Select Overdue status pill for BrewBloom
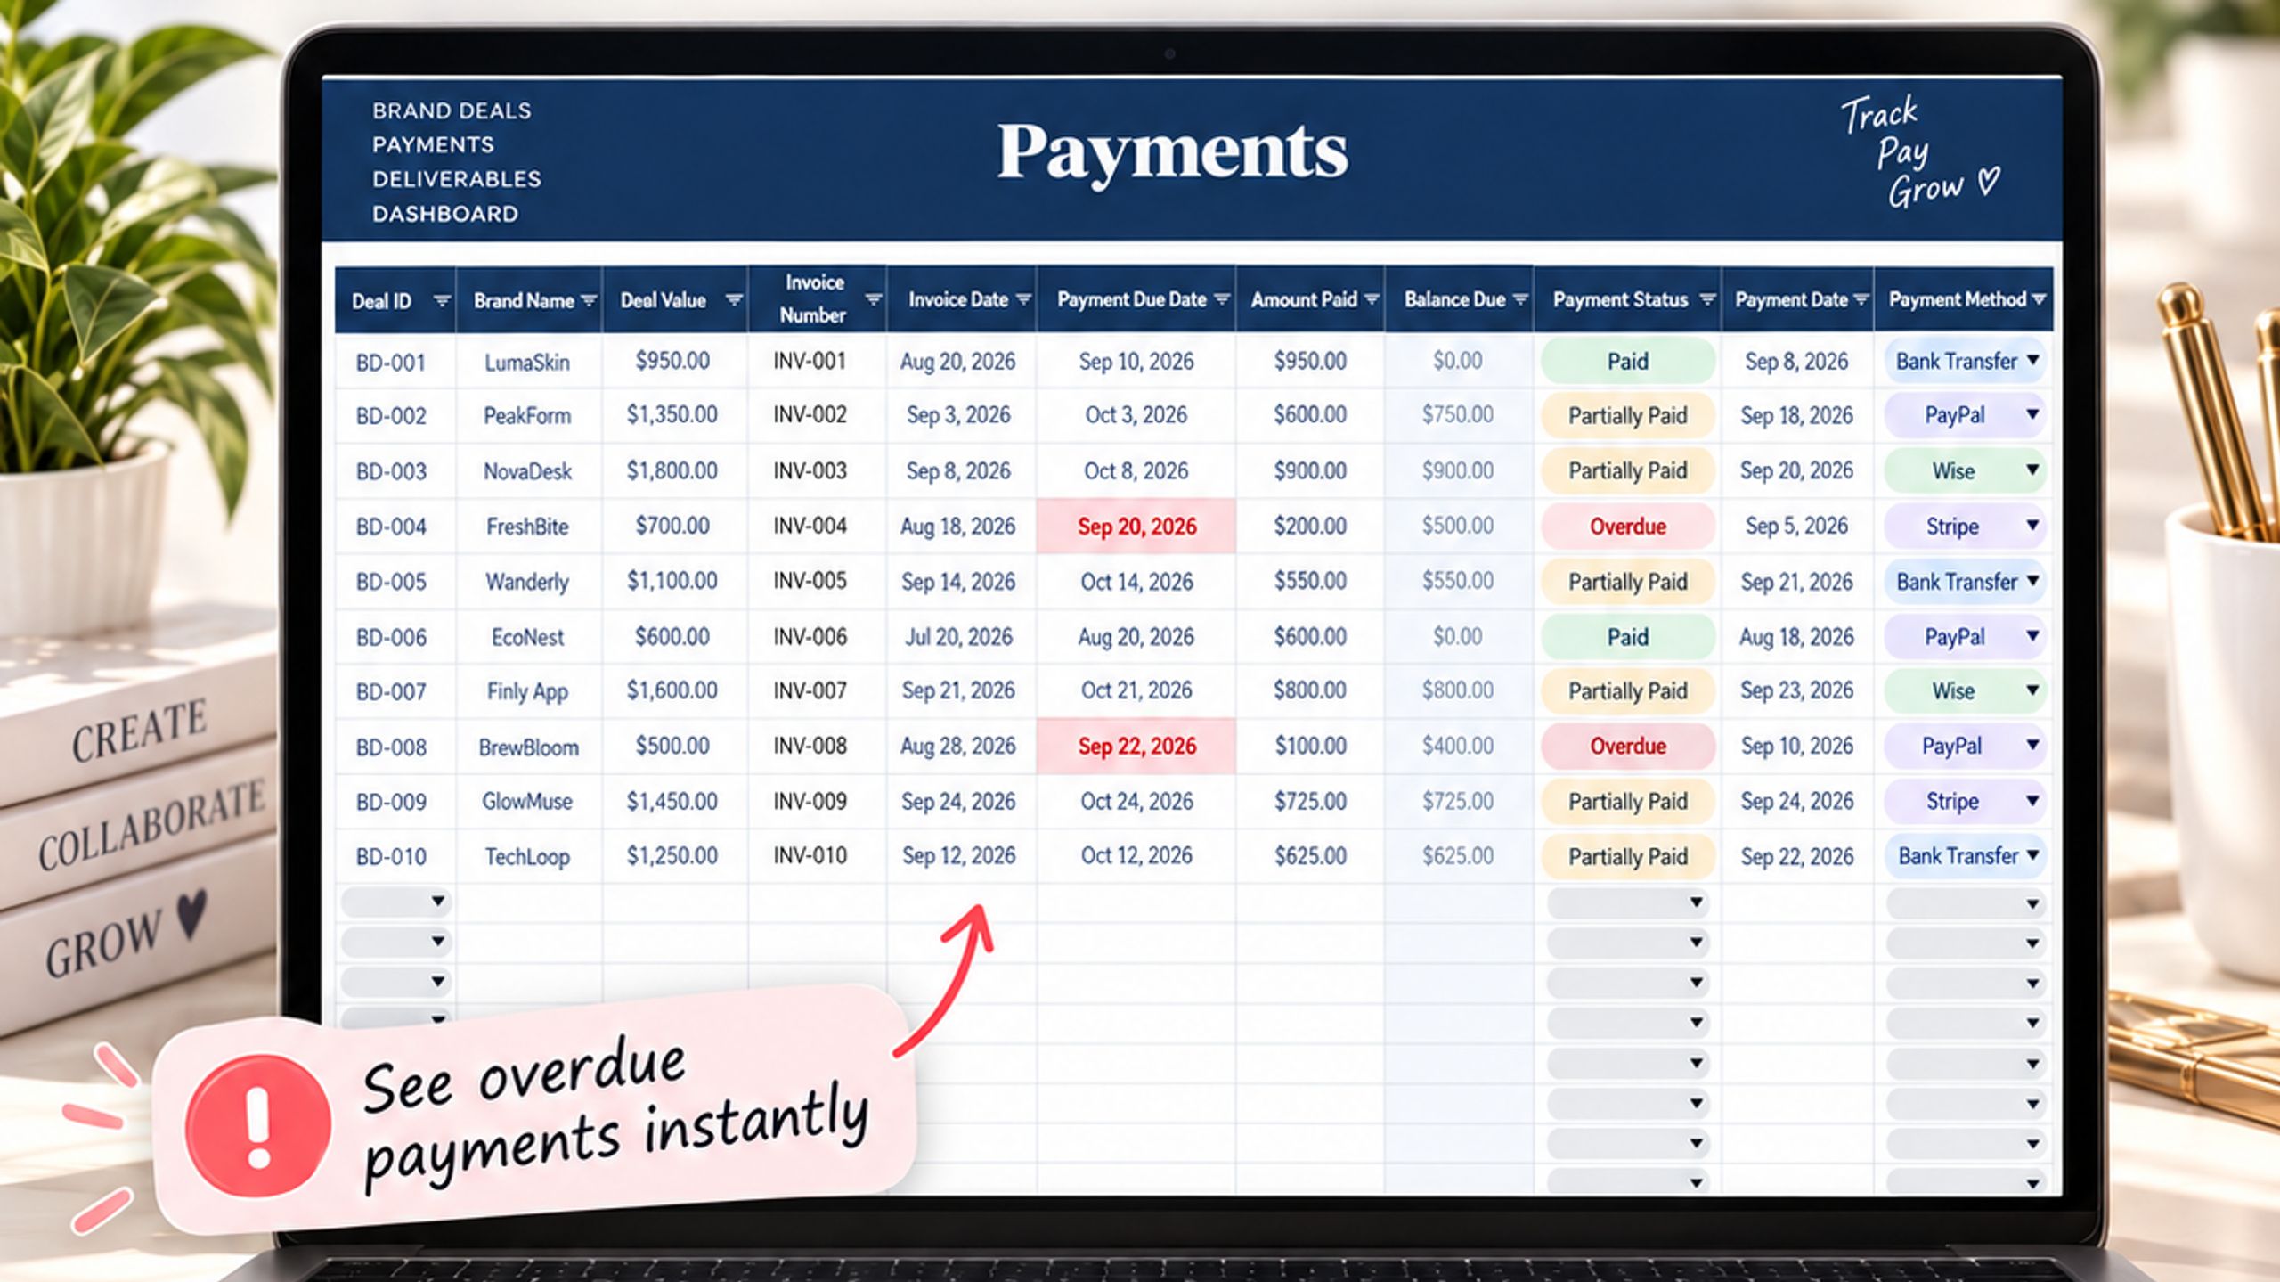This screenshot has height=1282, width=2280. pos(1627,747)
